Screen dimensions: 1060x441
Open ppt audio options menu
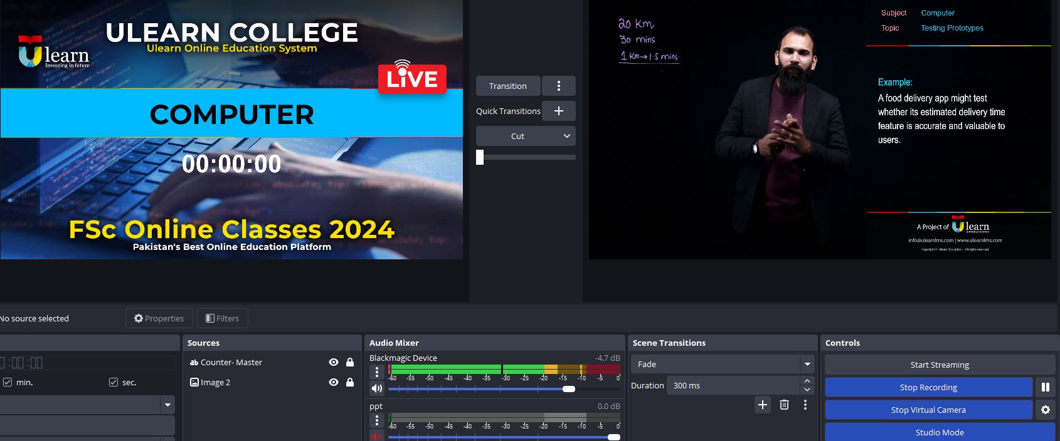(377, 420)
